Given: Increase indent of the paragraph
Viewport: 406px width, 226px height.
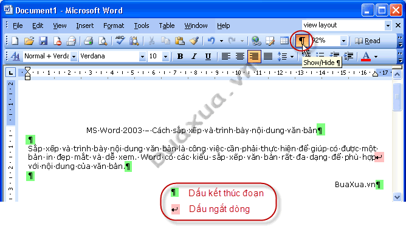Looking at the screenshot, I should pos(348,56).
